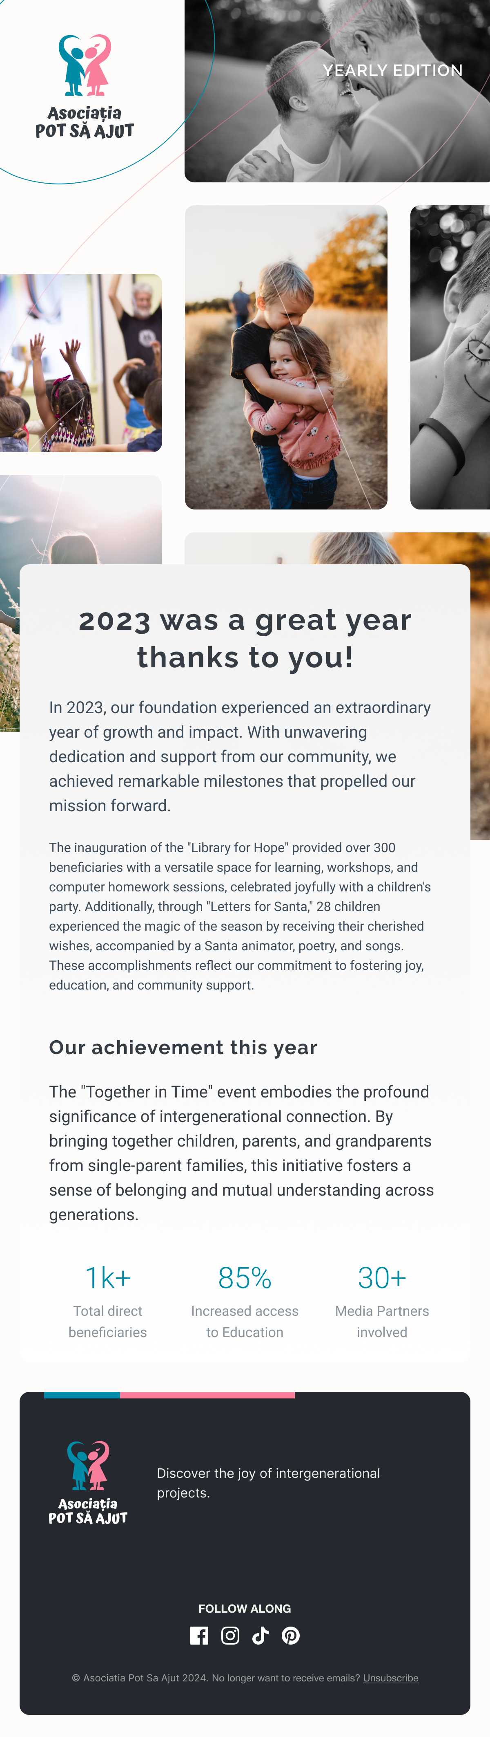The height and width of the screenshot is (1737, 490).
Task: Click the '2023 was a great year' headline
Action: click(245, 638)
